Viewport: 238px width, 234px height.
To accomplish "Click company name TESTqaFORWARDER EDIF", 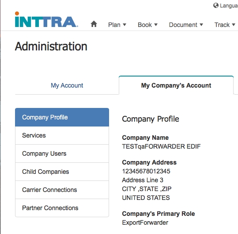I will coord(161,146).
